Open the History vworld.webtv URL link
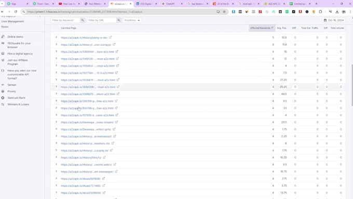353x199 pixels. coord(86,165)
